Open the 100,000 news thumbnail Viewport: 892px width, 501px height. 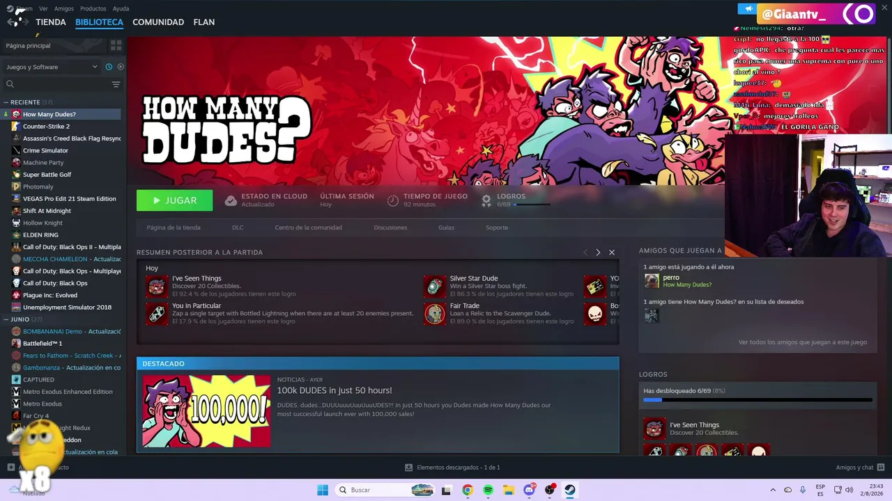pyautogui.click(x=206, y=411)
